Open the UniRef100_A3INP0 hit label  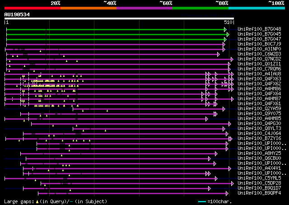tap(259, 49)
